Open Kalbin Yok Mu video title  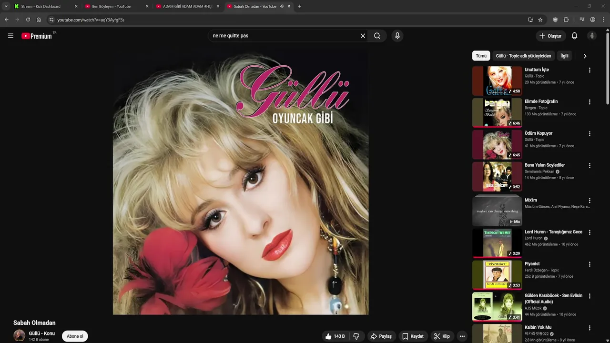(538, 327)
